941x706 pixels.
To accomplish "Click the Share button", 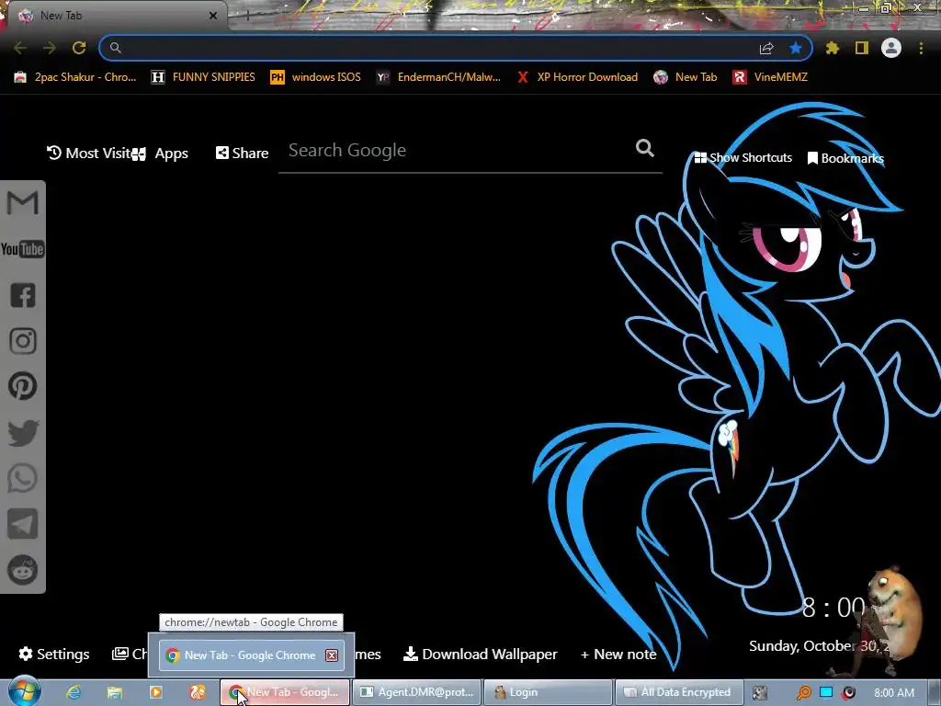I will [242, 154].
